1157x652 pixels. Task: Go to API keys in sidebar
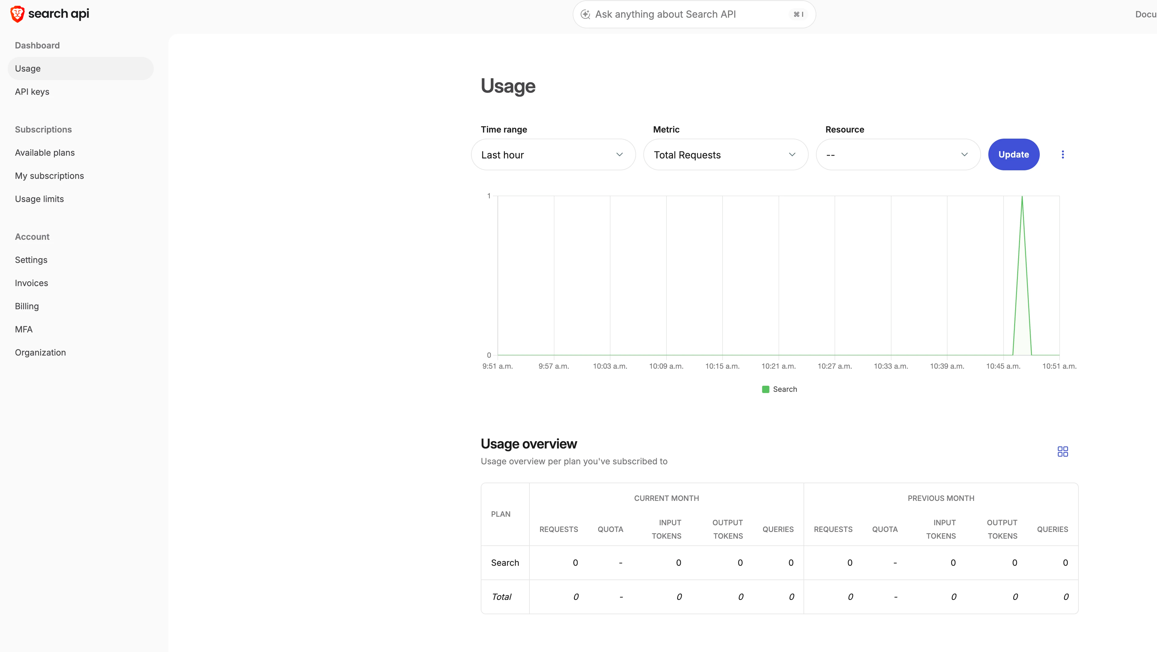click(x=32, y=92)
